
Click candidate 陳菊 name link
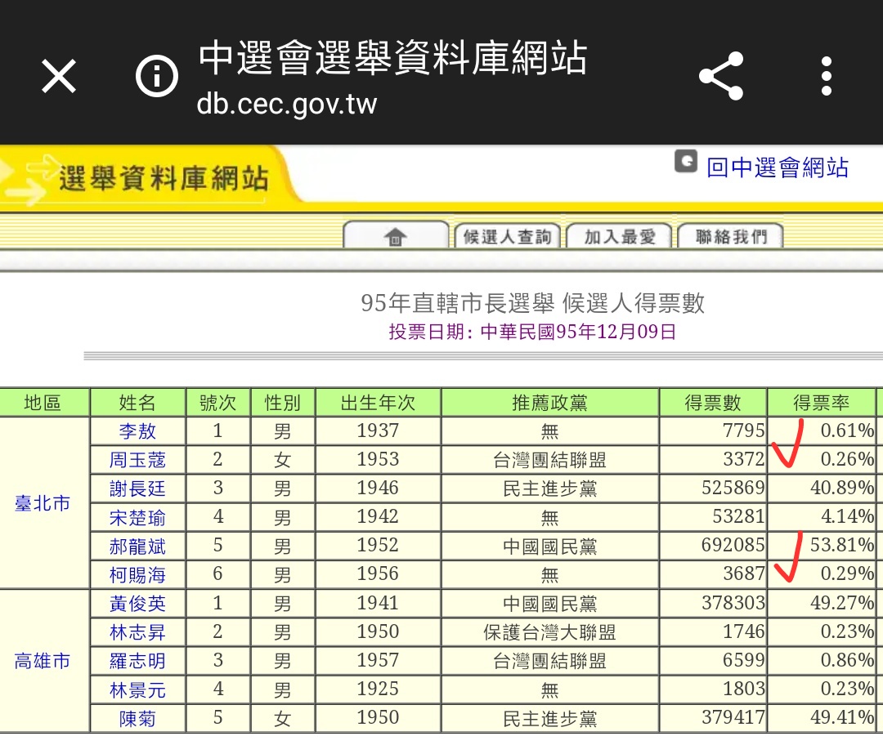[x=137, y=718]
